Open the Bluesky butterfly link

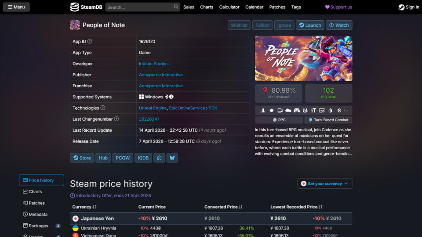[x=172, y=158]
